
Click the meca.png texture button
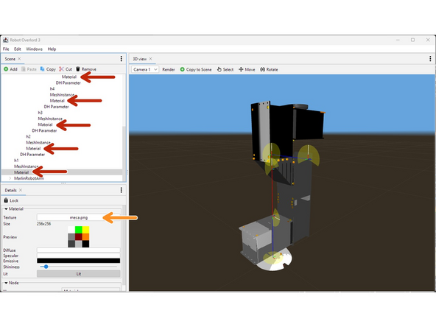(78, 217)
